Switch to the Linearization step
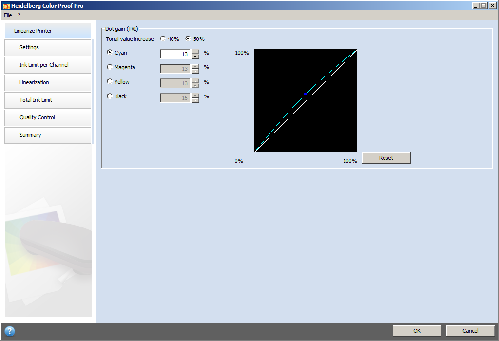The width and height of the screenshot is (499, 341). (48, 82)
